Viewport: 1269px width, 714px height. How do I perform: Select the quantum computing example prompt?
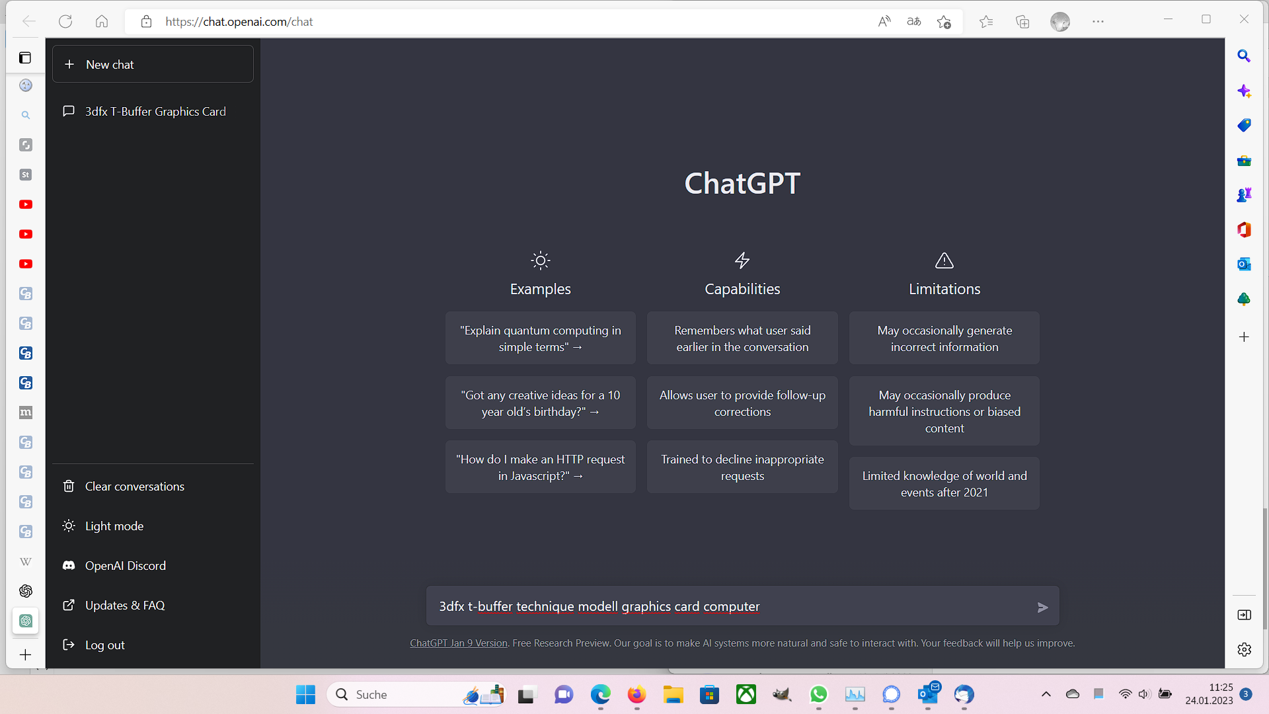(540, 338)
